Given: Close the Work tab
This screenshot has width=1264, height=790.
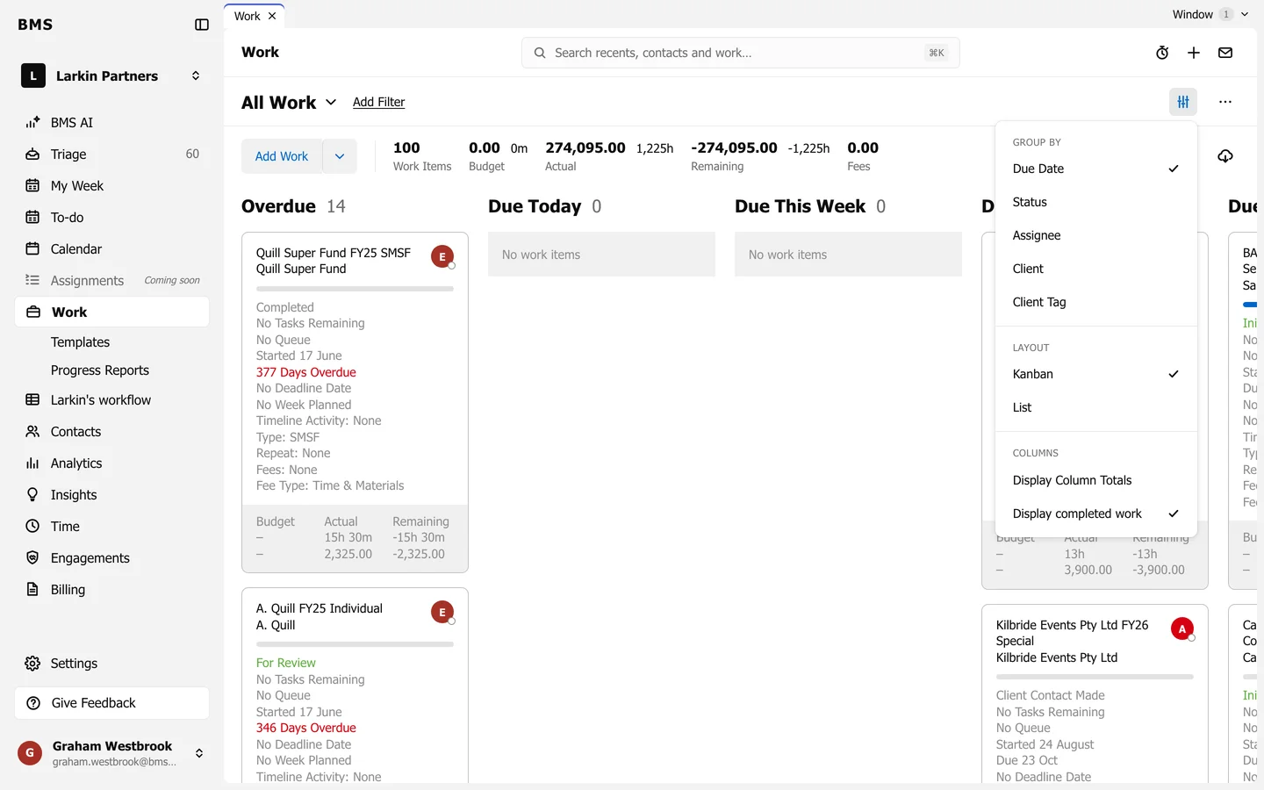Looking at the screenshot, I should pos(272,16).
